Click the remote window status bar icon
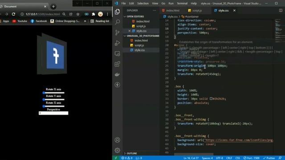The image size is (285, 160). (x=116, y=158)
